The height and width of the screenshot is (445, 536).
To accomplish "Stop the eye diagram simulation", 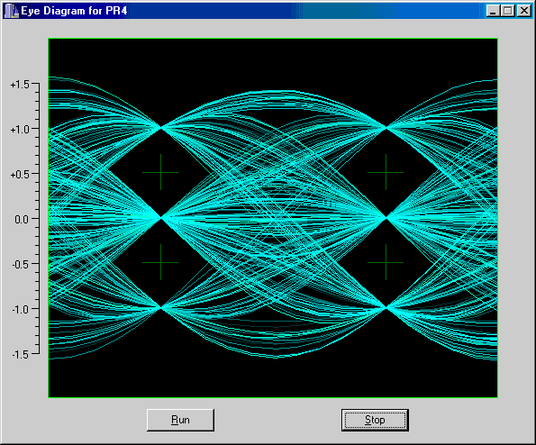I will click(375, 420).
